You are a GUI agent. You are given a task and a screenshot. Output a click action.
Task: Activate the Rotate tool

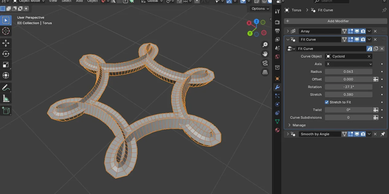point(6,54)
